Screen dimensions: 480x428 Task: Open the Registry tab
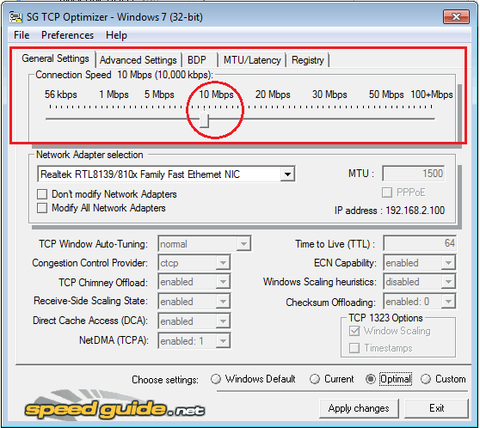[x=308, y=60]
